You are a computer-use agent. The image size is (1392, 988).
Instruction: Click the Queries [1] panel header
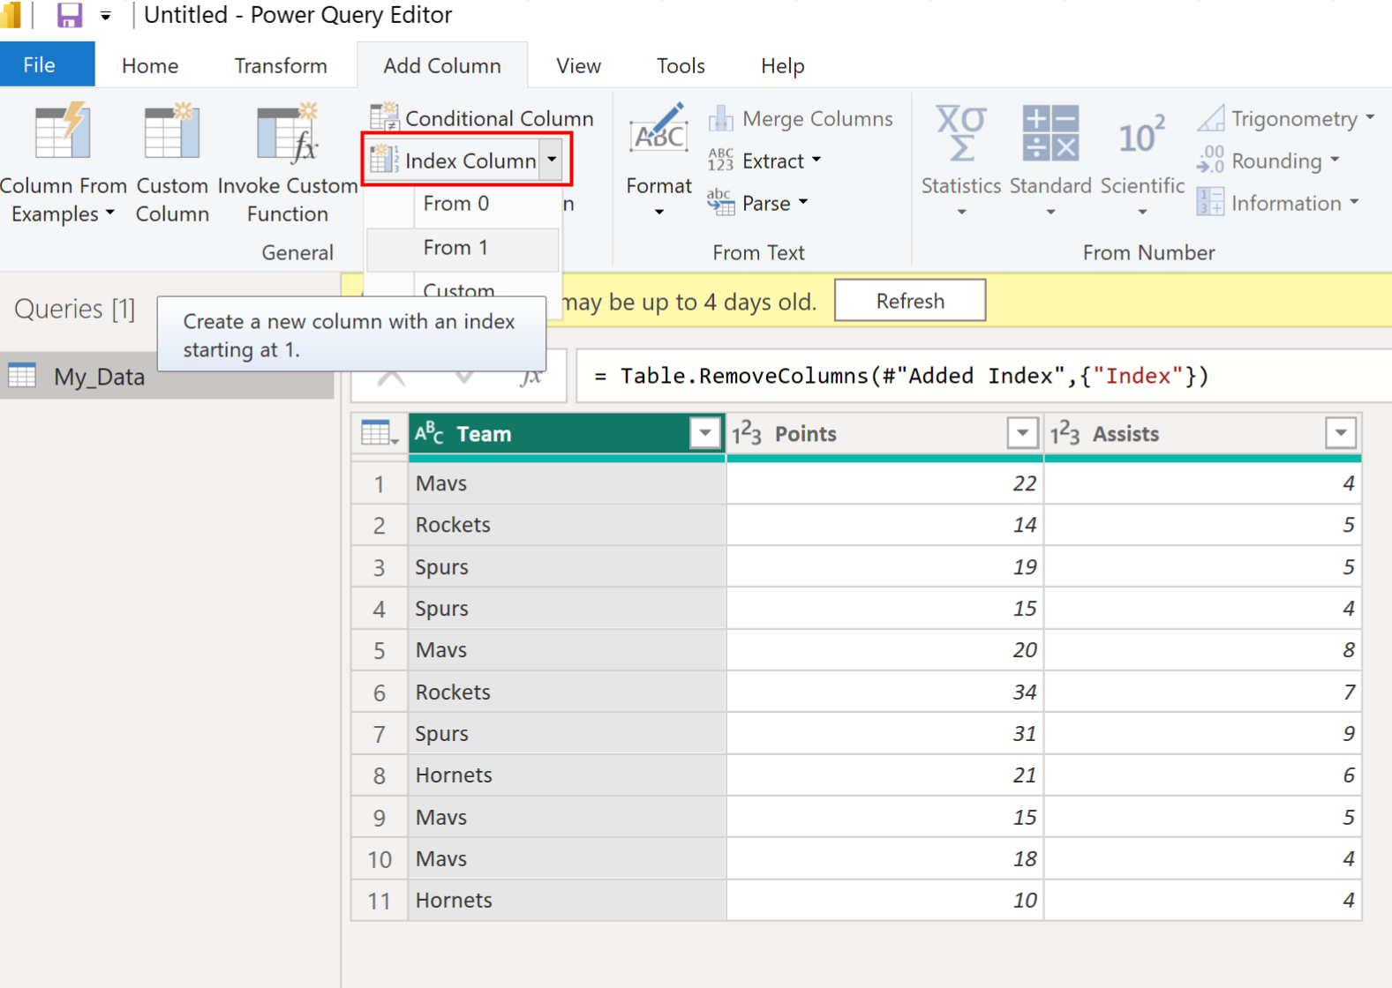75,309
